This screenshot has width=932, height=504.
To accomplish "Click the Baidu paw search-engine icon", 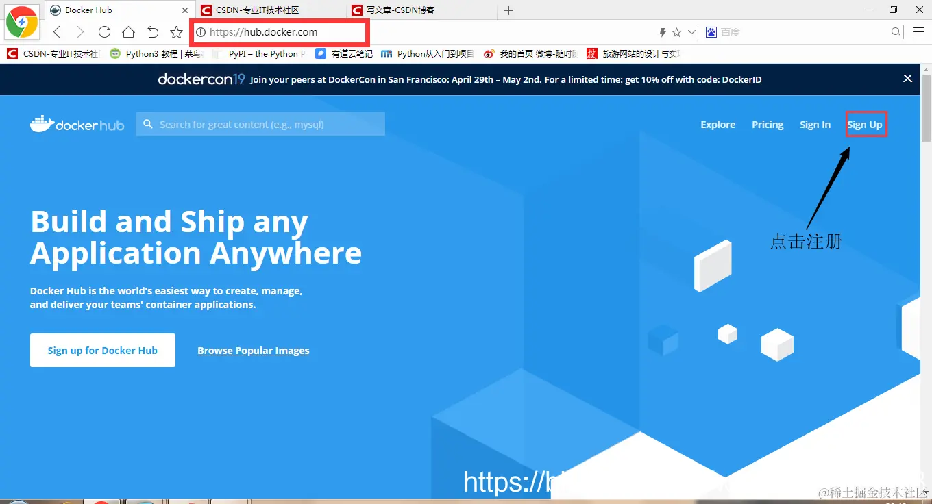I will click(711, 32).
